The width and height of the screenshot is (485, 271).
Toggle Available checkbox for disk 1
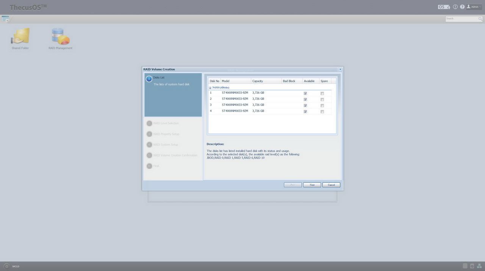pos(305,93)
